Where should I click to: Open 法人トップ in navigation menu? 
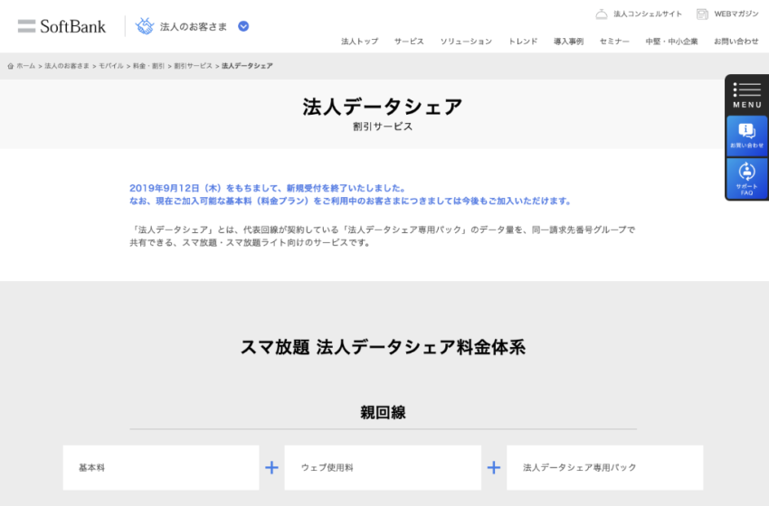pos(359,42)
